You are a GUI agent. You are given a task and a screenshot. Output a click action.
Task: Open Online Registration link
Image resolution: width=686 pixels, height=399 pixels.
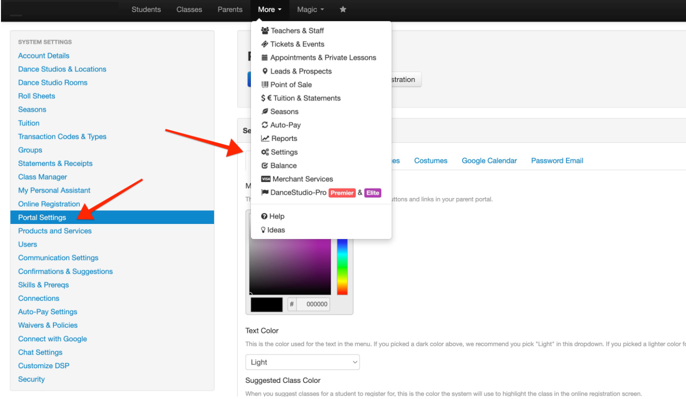[49, 204]
